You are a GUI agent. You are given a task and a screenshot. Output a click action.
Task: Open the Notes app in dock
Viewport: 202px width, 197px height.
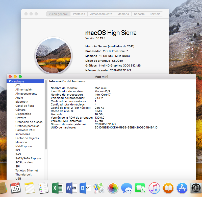pos(30,188)
